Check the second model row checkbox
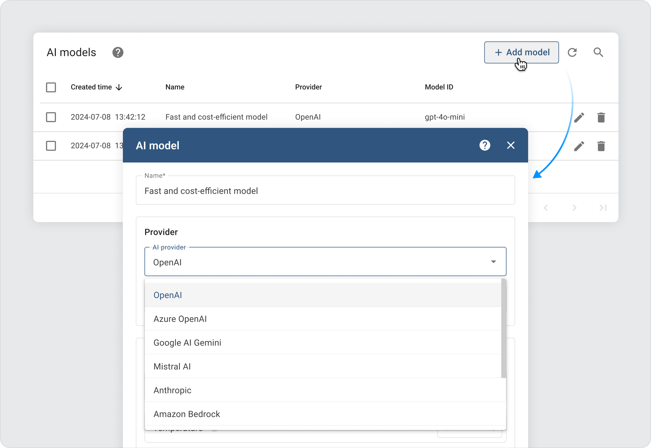651x448 pixels. click(51, 146)
